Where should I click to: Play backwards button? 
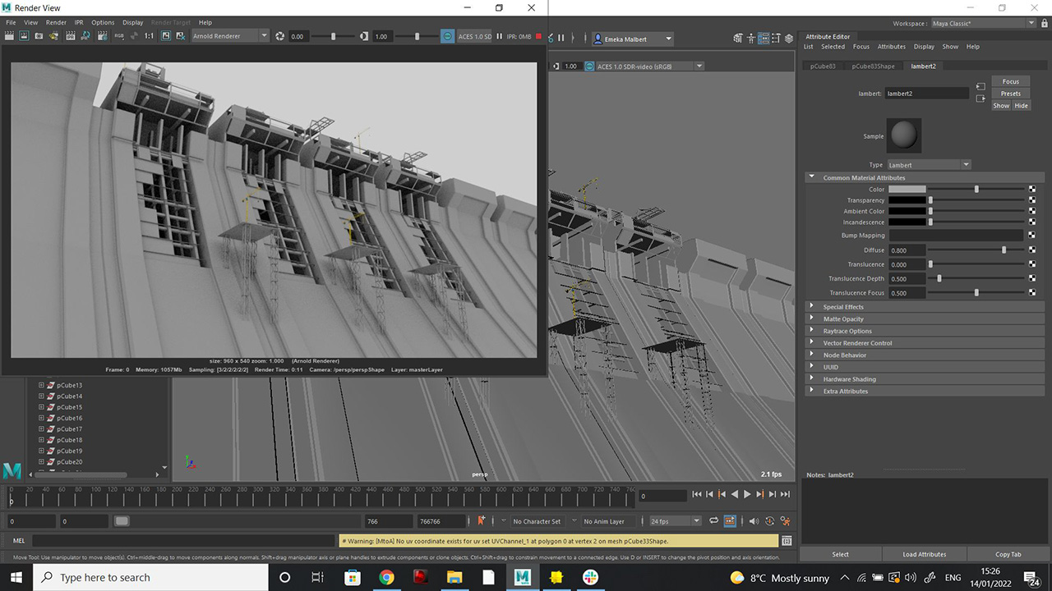(735, 494)
